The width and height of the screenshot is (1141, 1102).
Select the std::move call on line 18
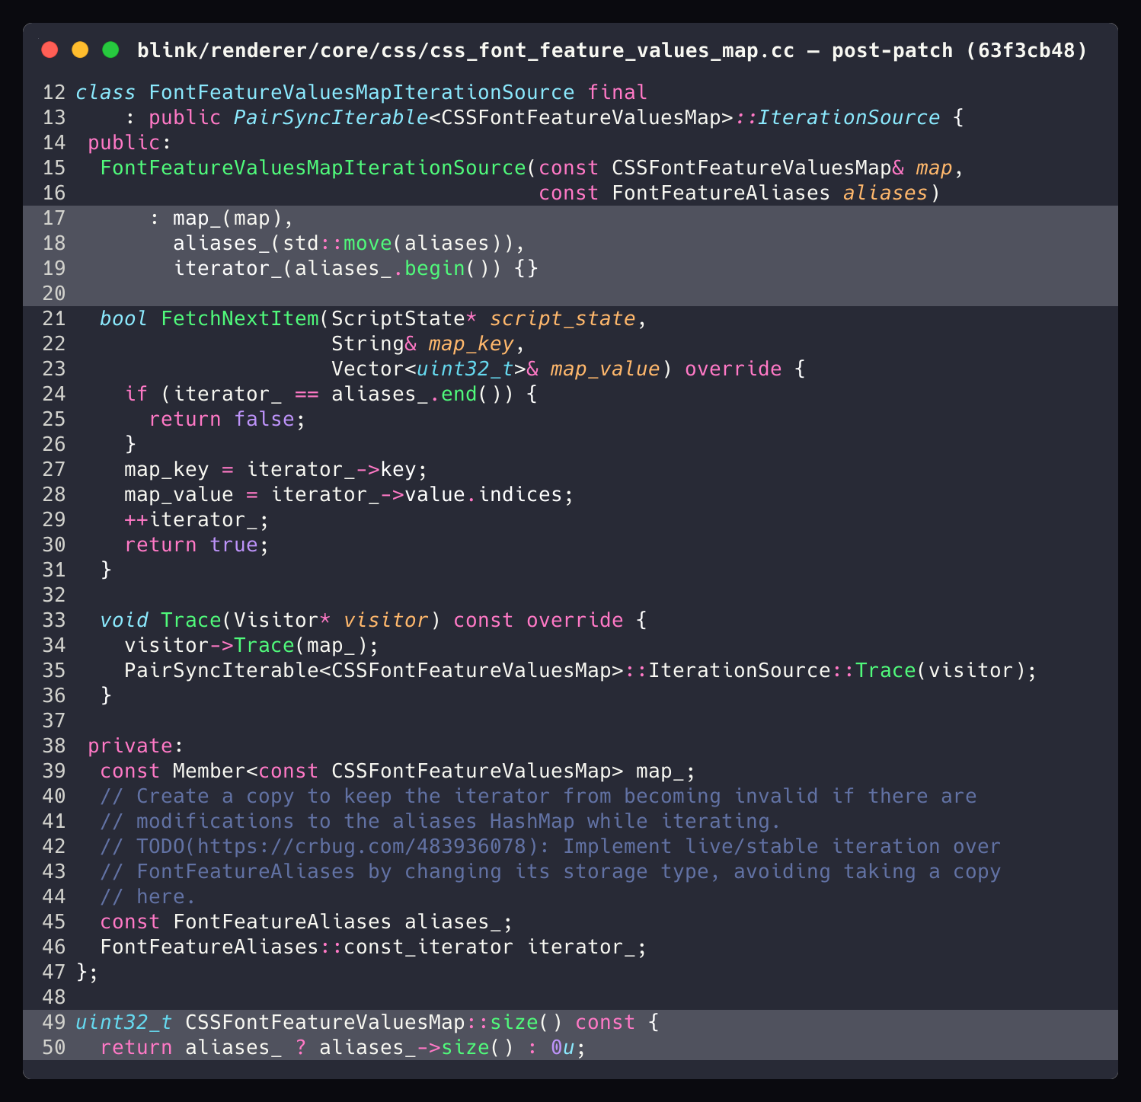(x=336, y=243)
